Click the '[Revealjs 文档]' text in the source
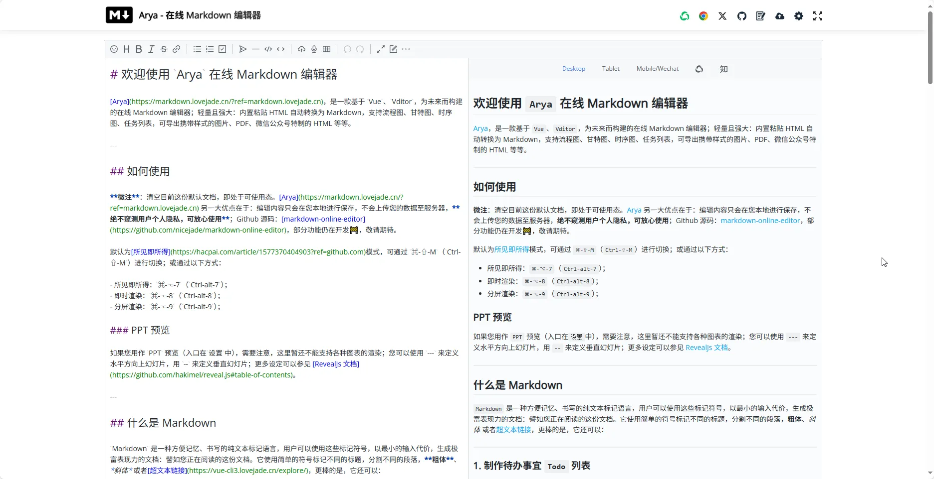Screen dimensions: 934x479 (336, 364)
